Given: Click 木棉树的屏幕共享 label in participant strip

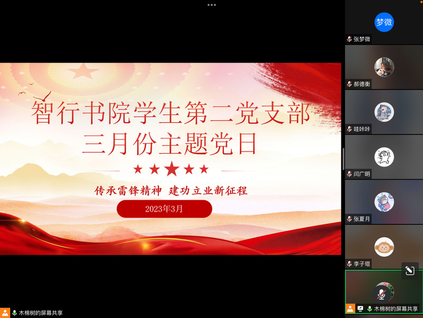Looking at the screenshot, I should click(396, 308).
